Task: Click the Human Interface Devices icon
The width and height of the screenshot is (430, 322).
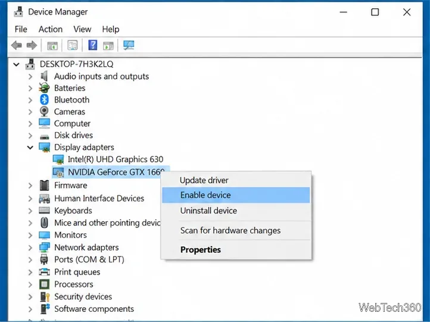Action: coord(44,198)
